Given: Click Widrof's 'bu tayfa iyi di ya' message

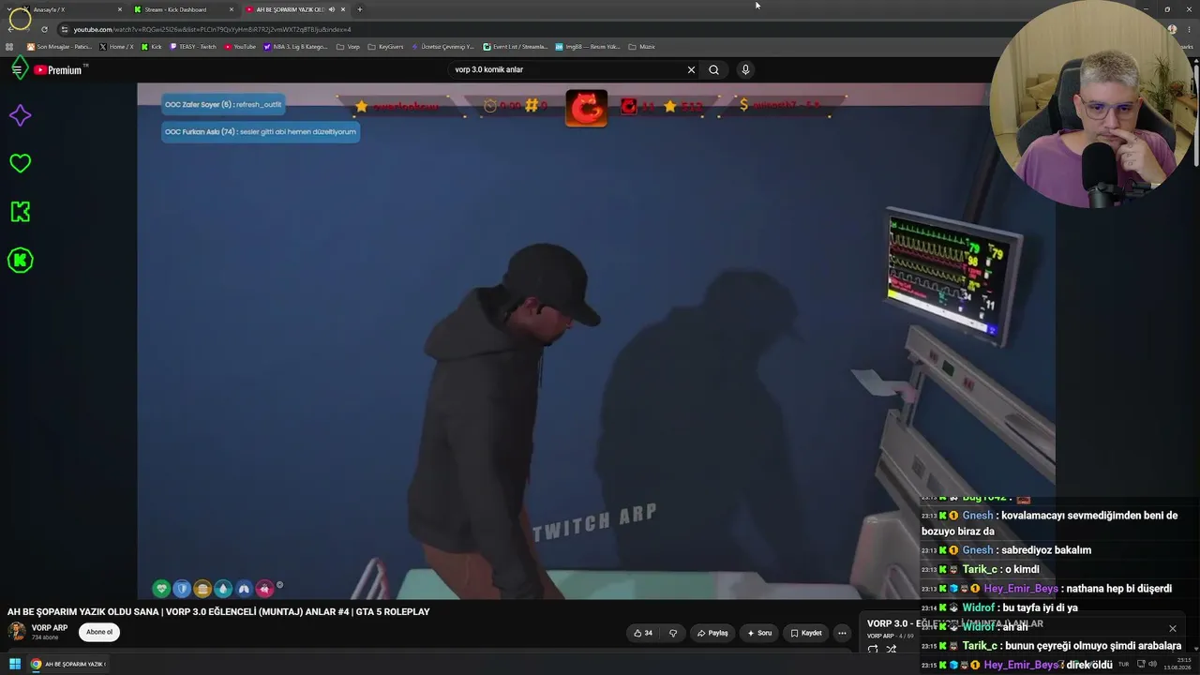Looking at the screenshot, I should click(x=999, y=607).
